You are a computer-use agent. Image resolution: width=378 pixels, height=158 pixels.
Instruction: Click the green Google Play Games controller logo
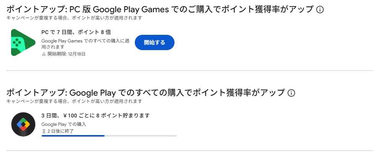click(x=23, y=42)
